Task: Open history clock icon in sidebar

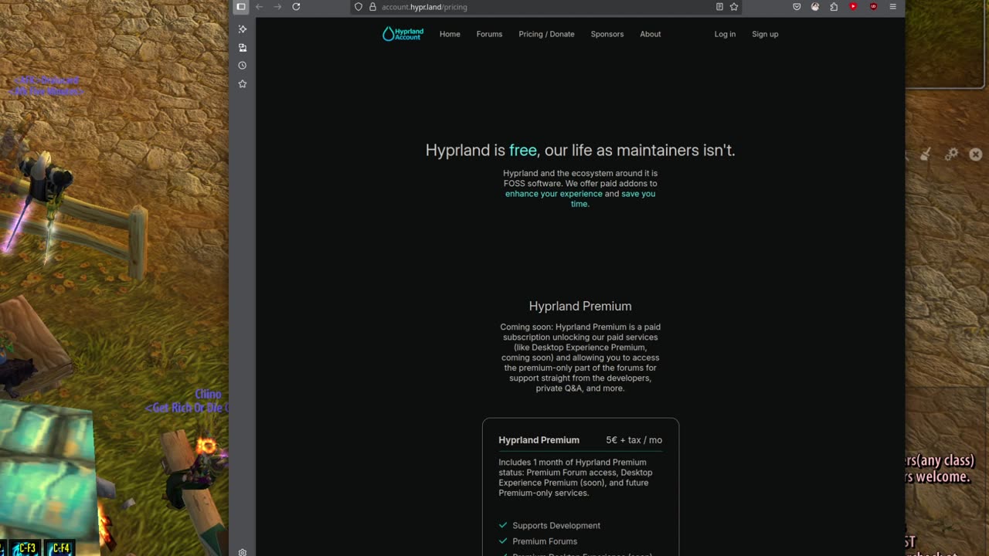Action: coord(243,66)
